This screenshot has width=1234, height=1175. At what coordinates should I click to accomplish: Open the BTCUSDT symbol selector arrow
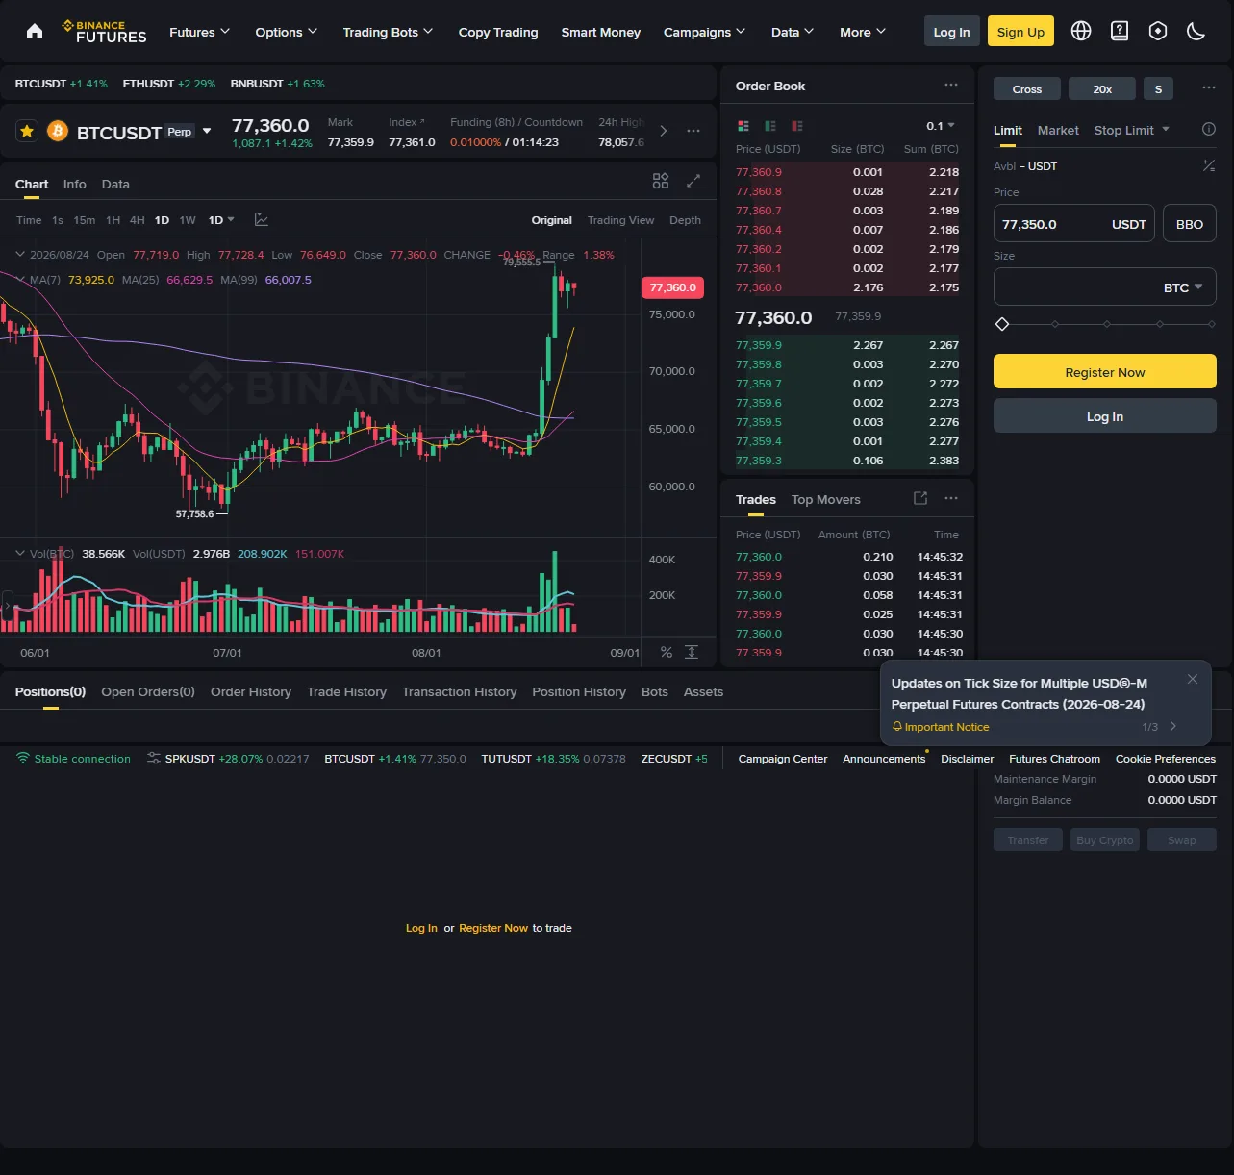click(x=207, y=131)
